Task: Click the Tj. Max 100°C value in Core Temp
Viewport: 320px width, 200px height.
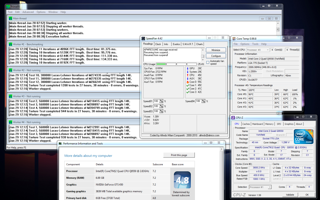Action: [x=260, y=90]
